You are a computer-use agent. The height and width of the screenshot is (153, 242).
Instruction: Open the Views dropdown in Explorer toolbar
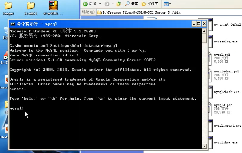coord(167,4)
